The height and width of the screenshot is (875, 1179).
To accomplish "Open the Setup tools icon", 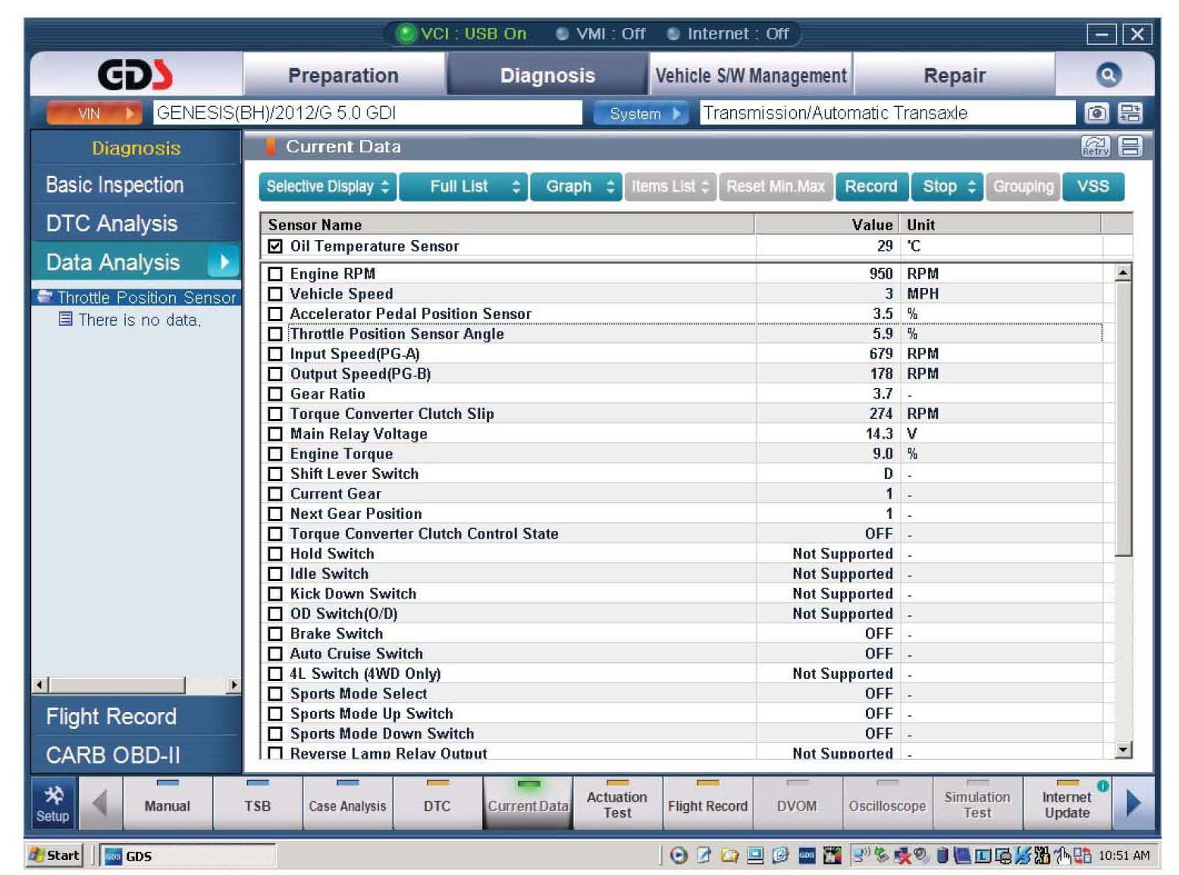I will pyautogui.click(x=53, y=804).
